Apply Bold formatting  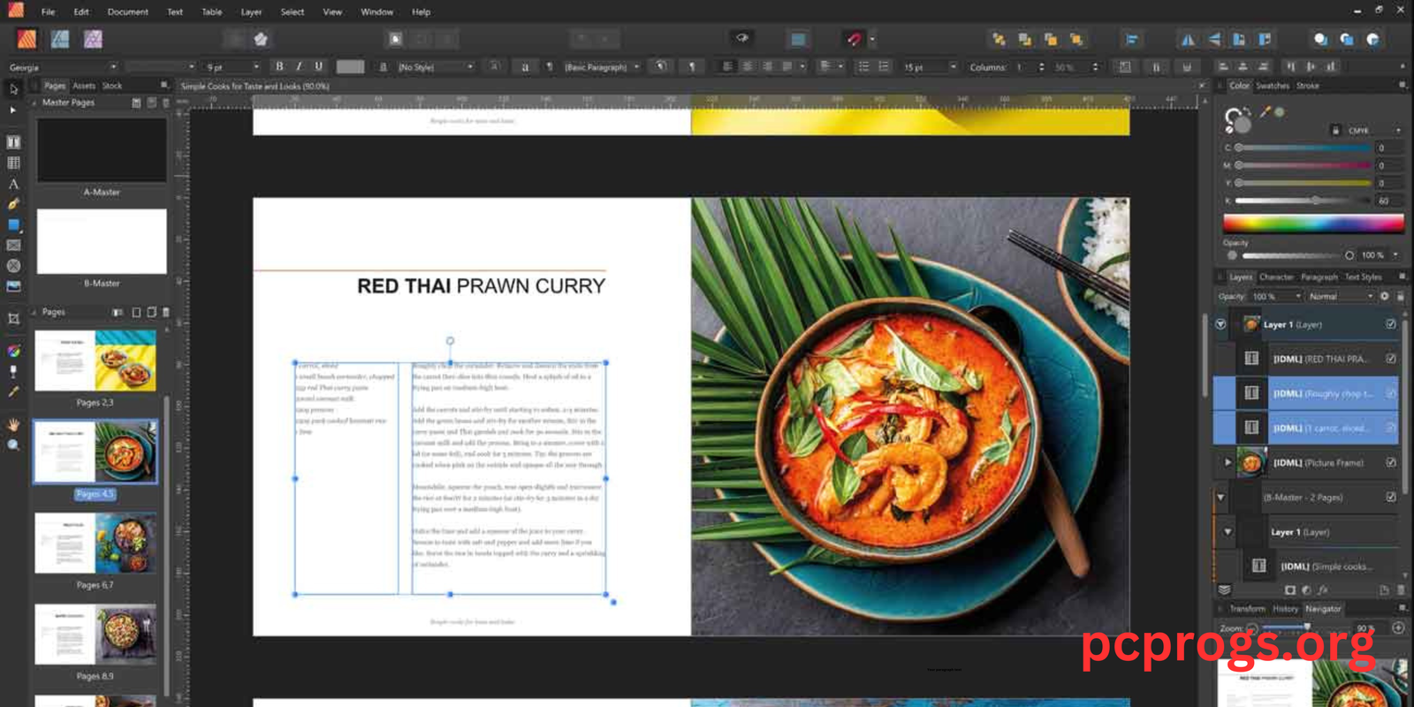point(280,66)
